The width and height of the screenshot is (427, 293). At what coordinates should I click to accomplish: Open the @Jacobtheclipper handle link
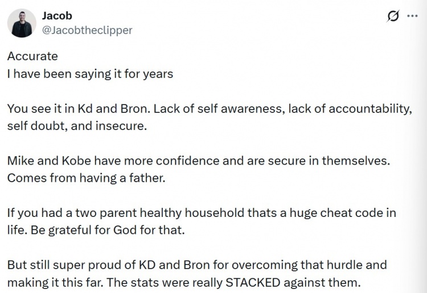click(x=87, y=30)
